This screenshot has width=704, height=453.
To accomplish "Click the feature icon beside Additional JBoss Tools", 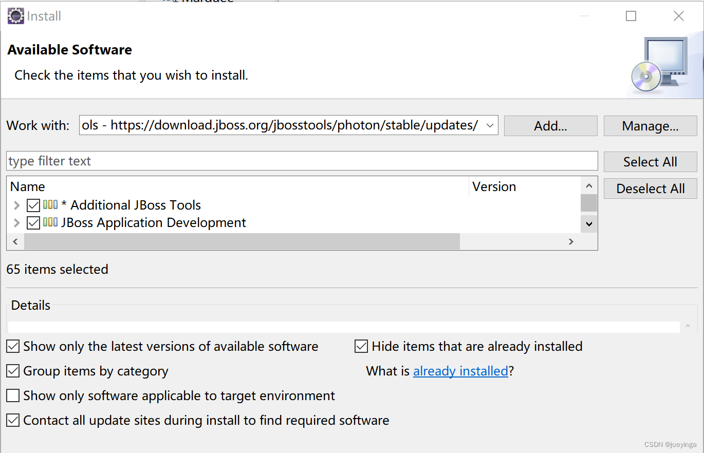I will point(51,204).
